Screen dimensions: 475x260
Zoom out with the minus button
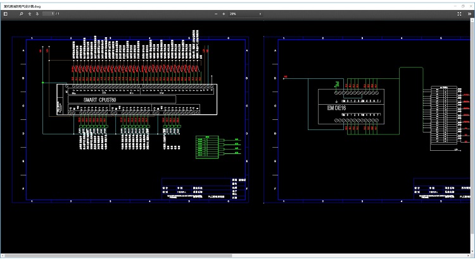(x=215, y=13)
